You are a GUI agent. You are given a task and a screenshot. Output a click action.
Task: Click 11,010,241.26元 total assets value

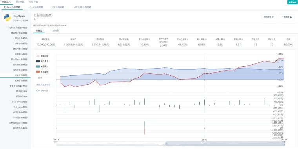pyautogui.click(x=73, y=44)
